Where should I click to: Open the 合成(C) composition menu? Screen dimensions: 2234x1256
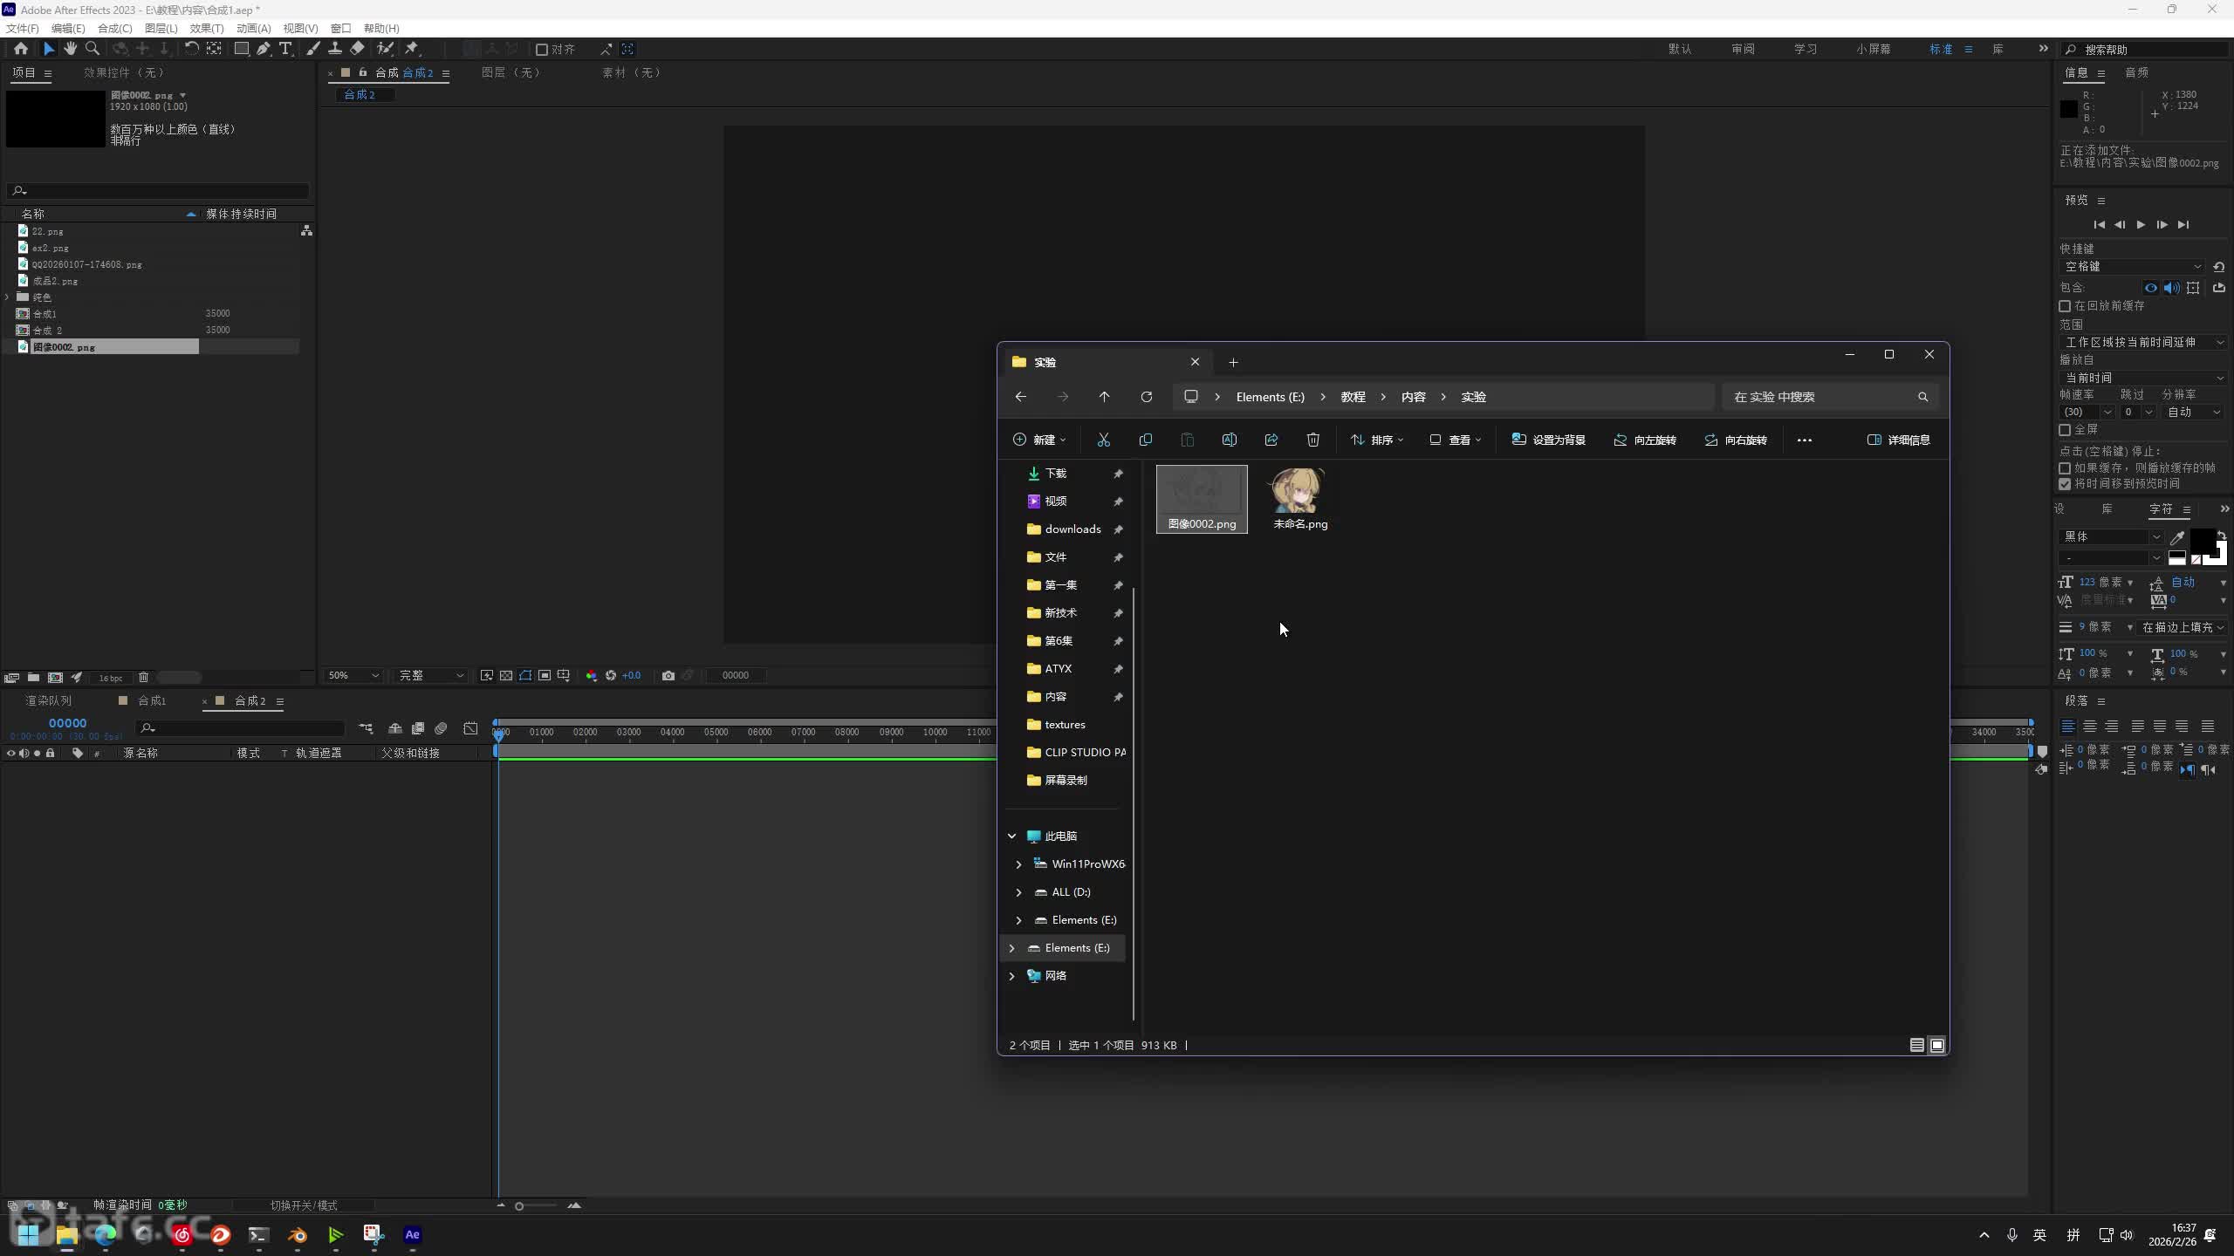coord(114,28)
